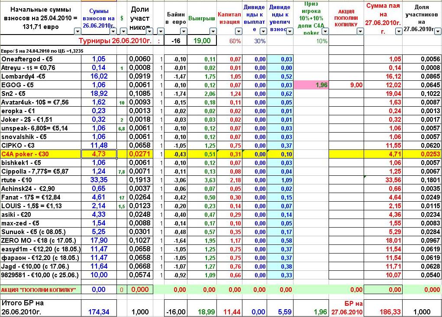Screen dimensions: 442x317
Task: Click the 4,71 share total in C4A poker row
Action: [383, 154]
